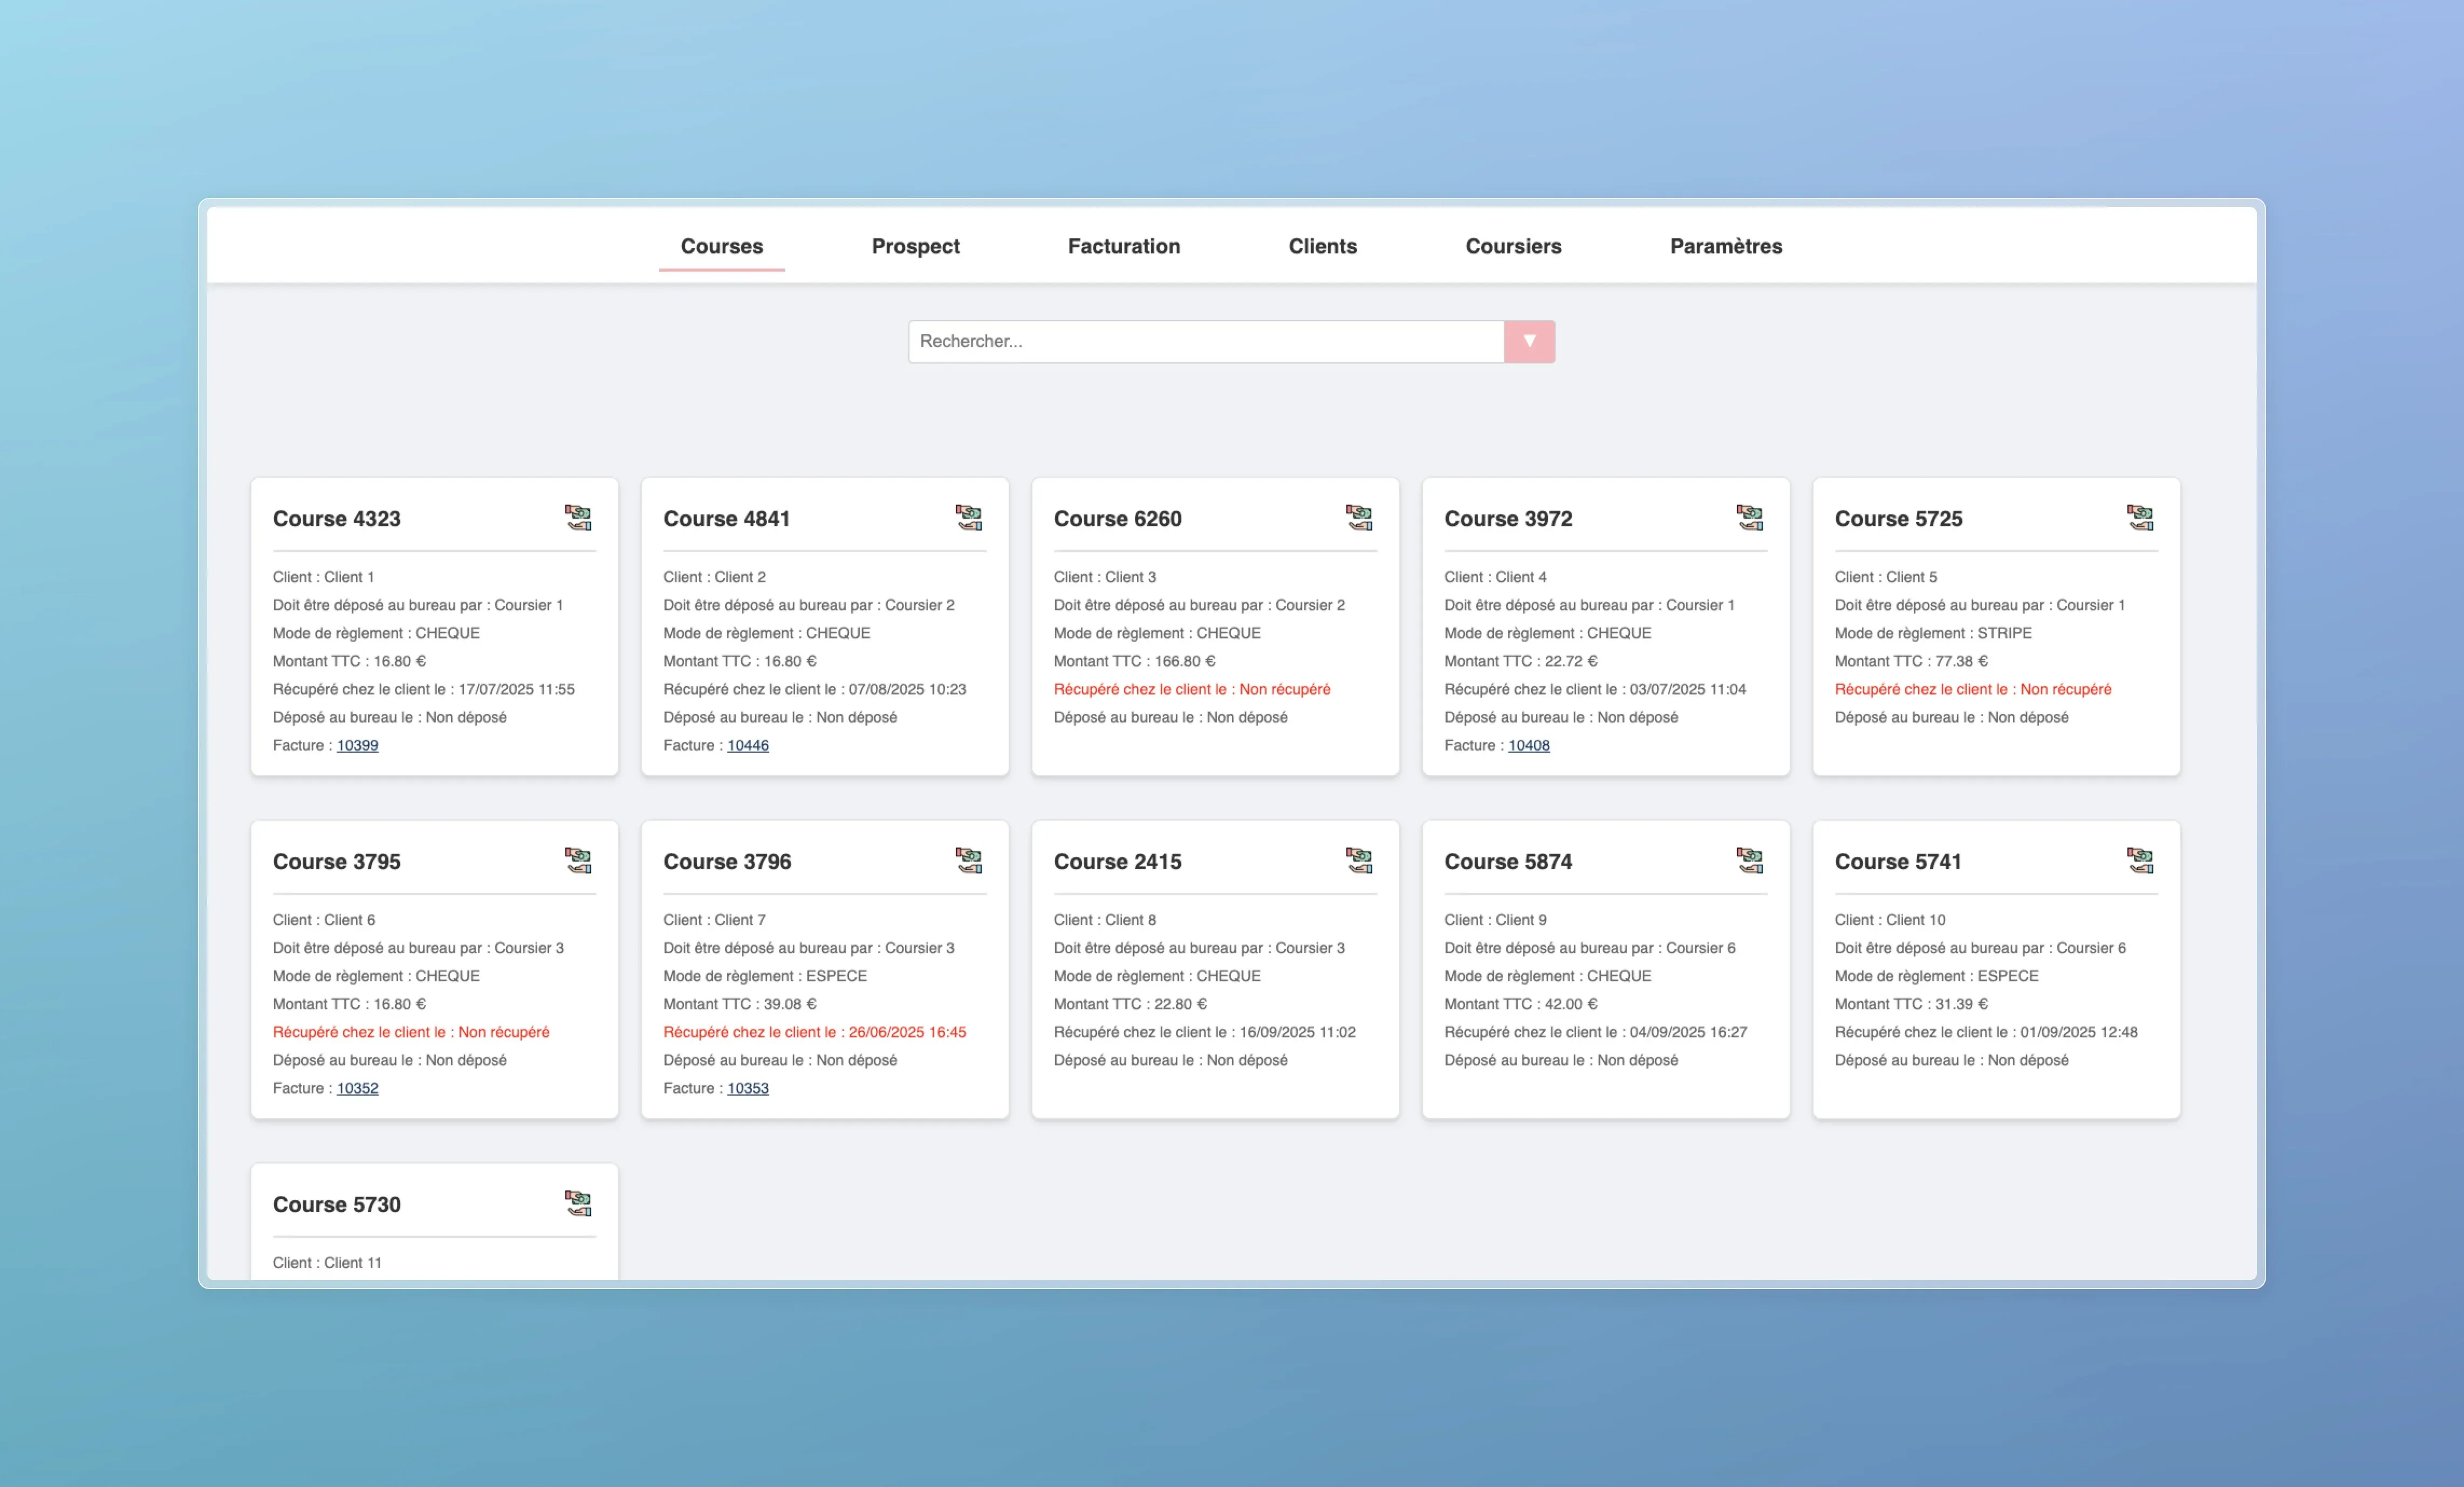Click payment icon on Course 5725 card
Screen dimensions: 2464x1487
tap(2140, 518)
